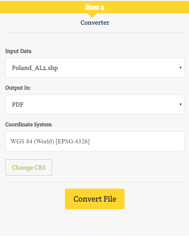The width and height of the screenshot is (189, 238).
Task: Expand the Input Data dropdown arrow
Action: [x=180, y=68]
